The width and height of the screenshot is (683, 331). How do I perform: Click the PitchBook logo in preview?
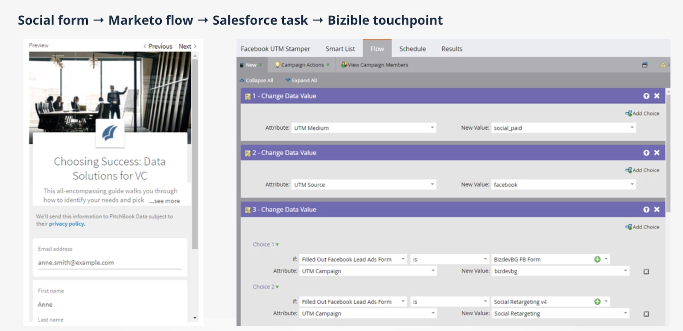[x=110, y=134]
